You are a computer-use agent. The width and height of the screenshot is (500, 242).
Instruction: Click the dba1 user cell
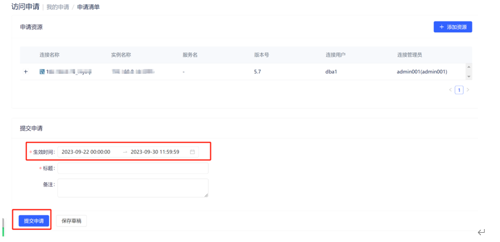[331, 72]
